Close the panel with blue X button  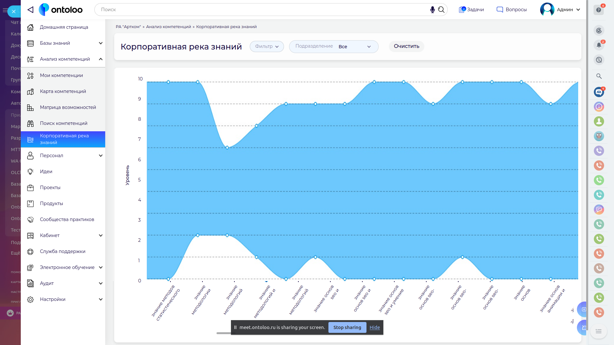(x=14, y=11)
